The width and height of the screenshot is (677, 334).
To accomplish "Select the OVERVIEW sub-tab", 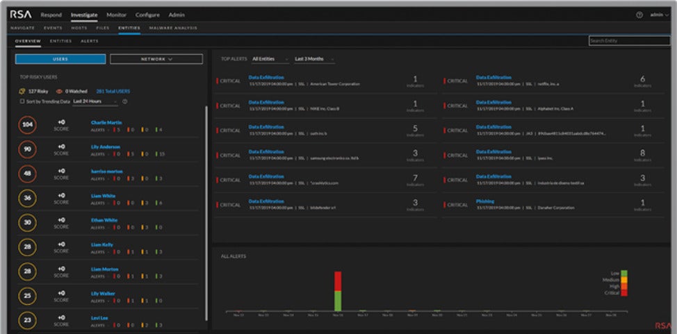I will tap(28, 41).
